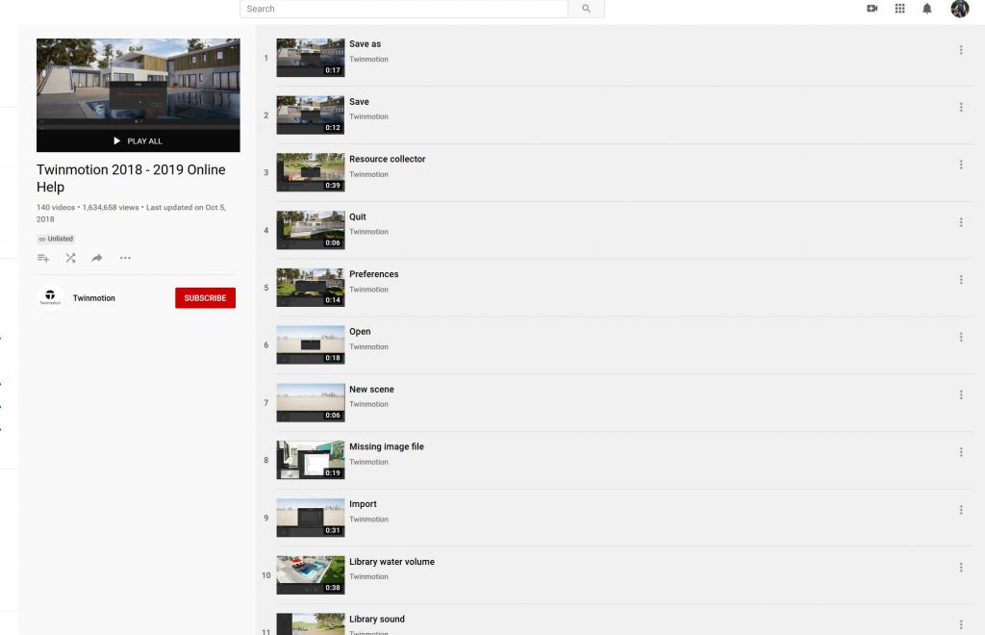
Task: Share the playlist via arrow icon
Action: coord(97,258)
